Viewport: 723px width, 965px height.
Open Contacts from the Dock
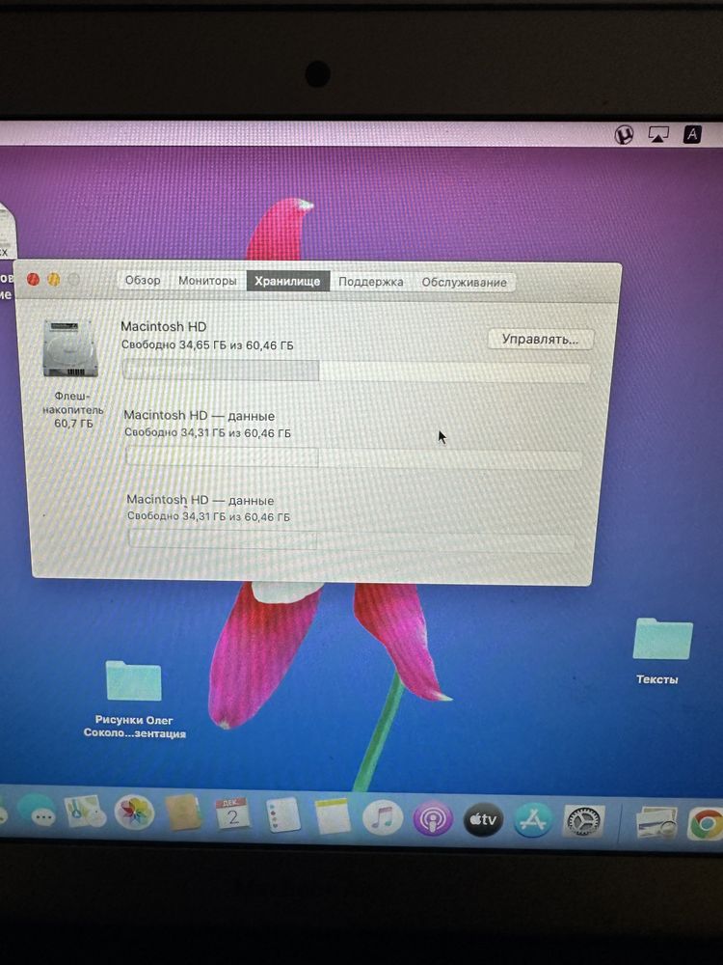pos(182,813)
